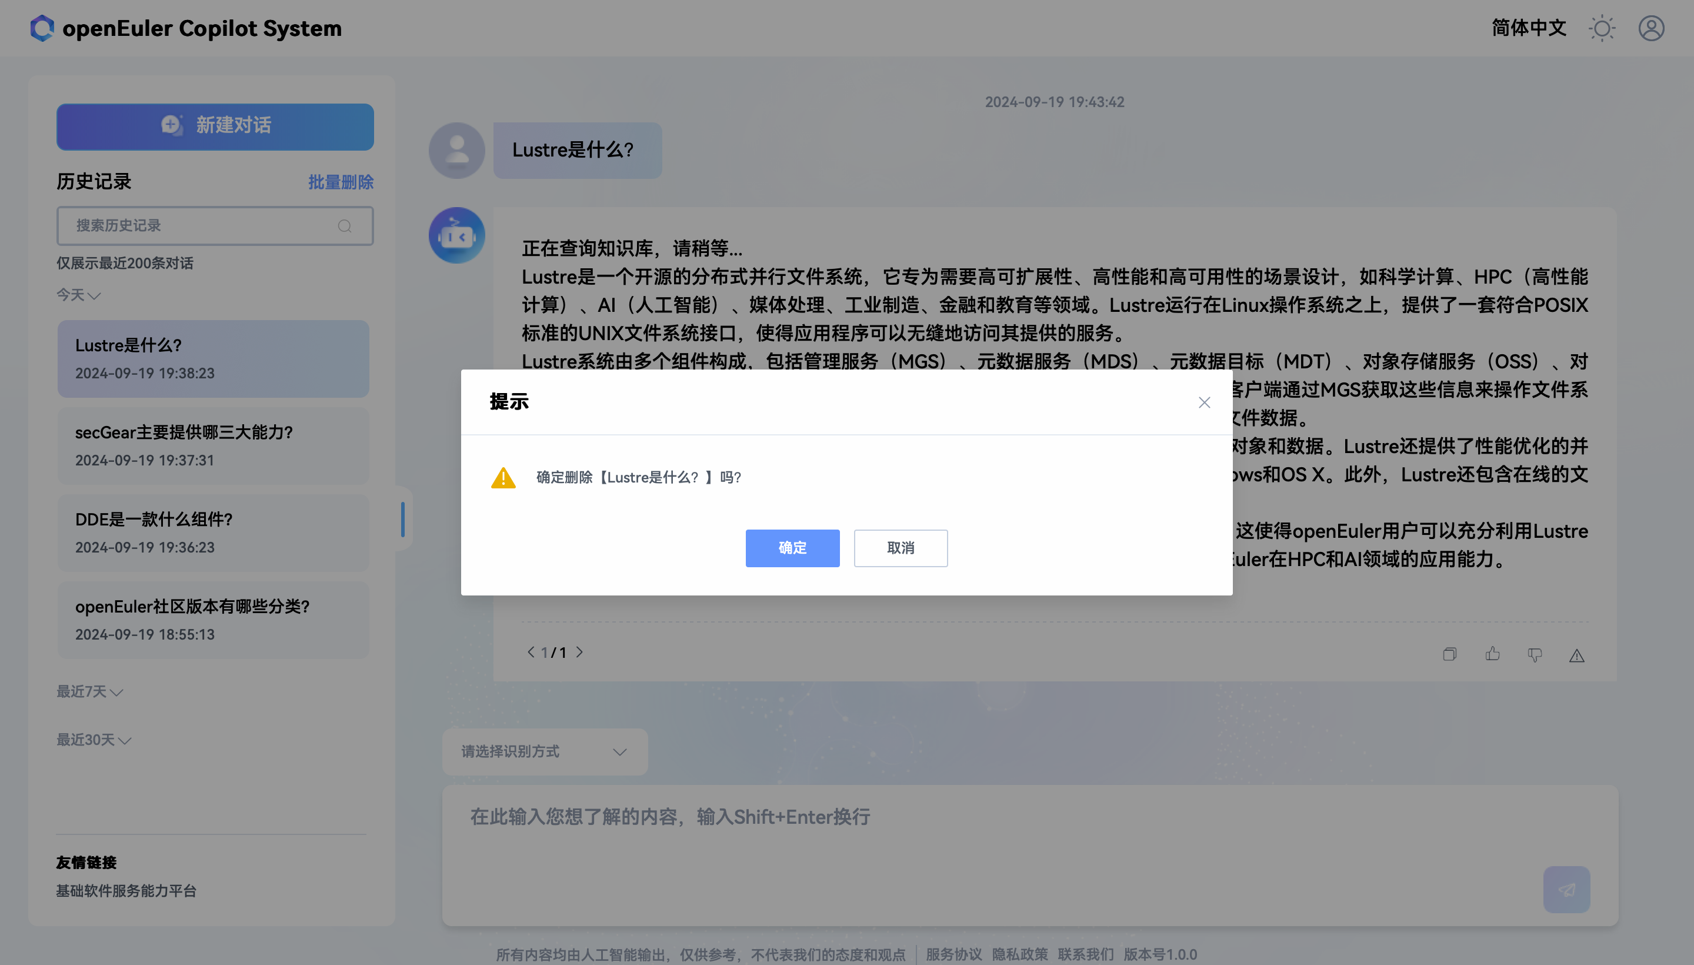Click the 仅展示最近200条对话 note
Screen dimensions: 1694x965
tap(125, 262)
